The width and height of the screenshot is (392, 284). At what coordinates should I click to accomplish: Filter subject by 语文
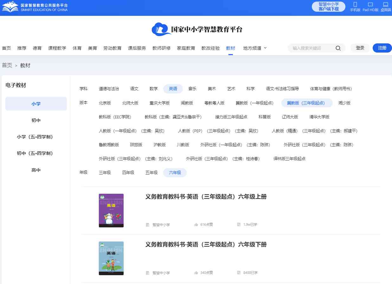click(134, 89)
